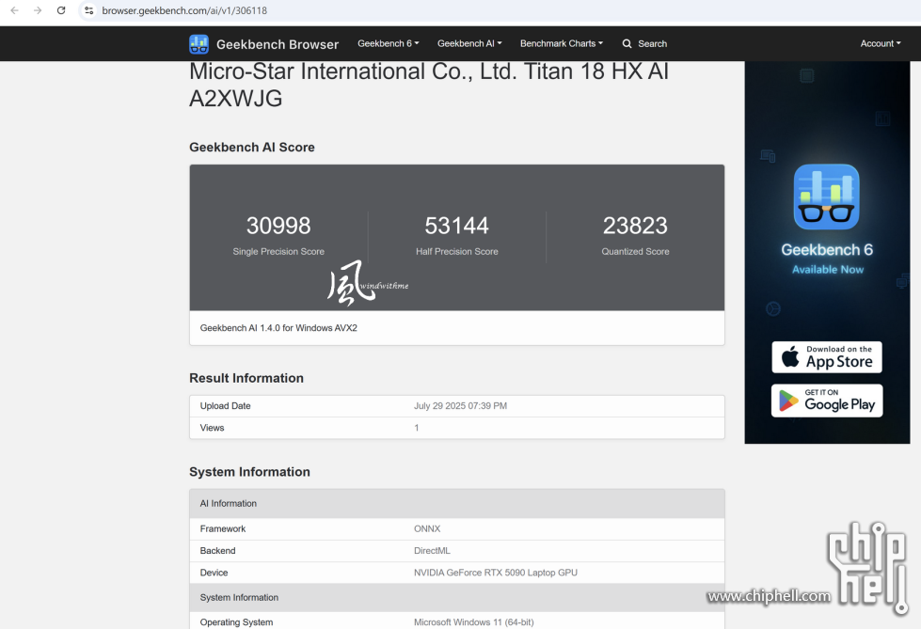The height and width of the screenshot is (629, 921).
Task: Click the Result Information heading
Action: tap(246, 378)
